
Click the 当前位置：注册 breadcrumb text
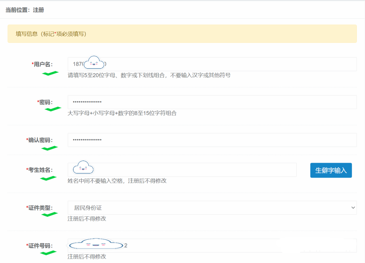click(x=25, y=10)
